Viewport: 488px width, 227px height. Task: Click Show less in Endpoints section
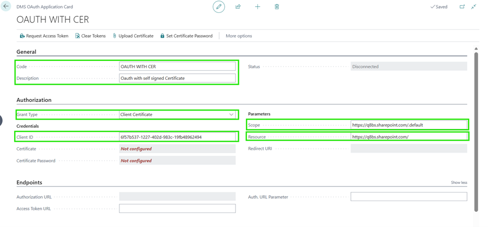[459, 183]
